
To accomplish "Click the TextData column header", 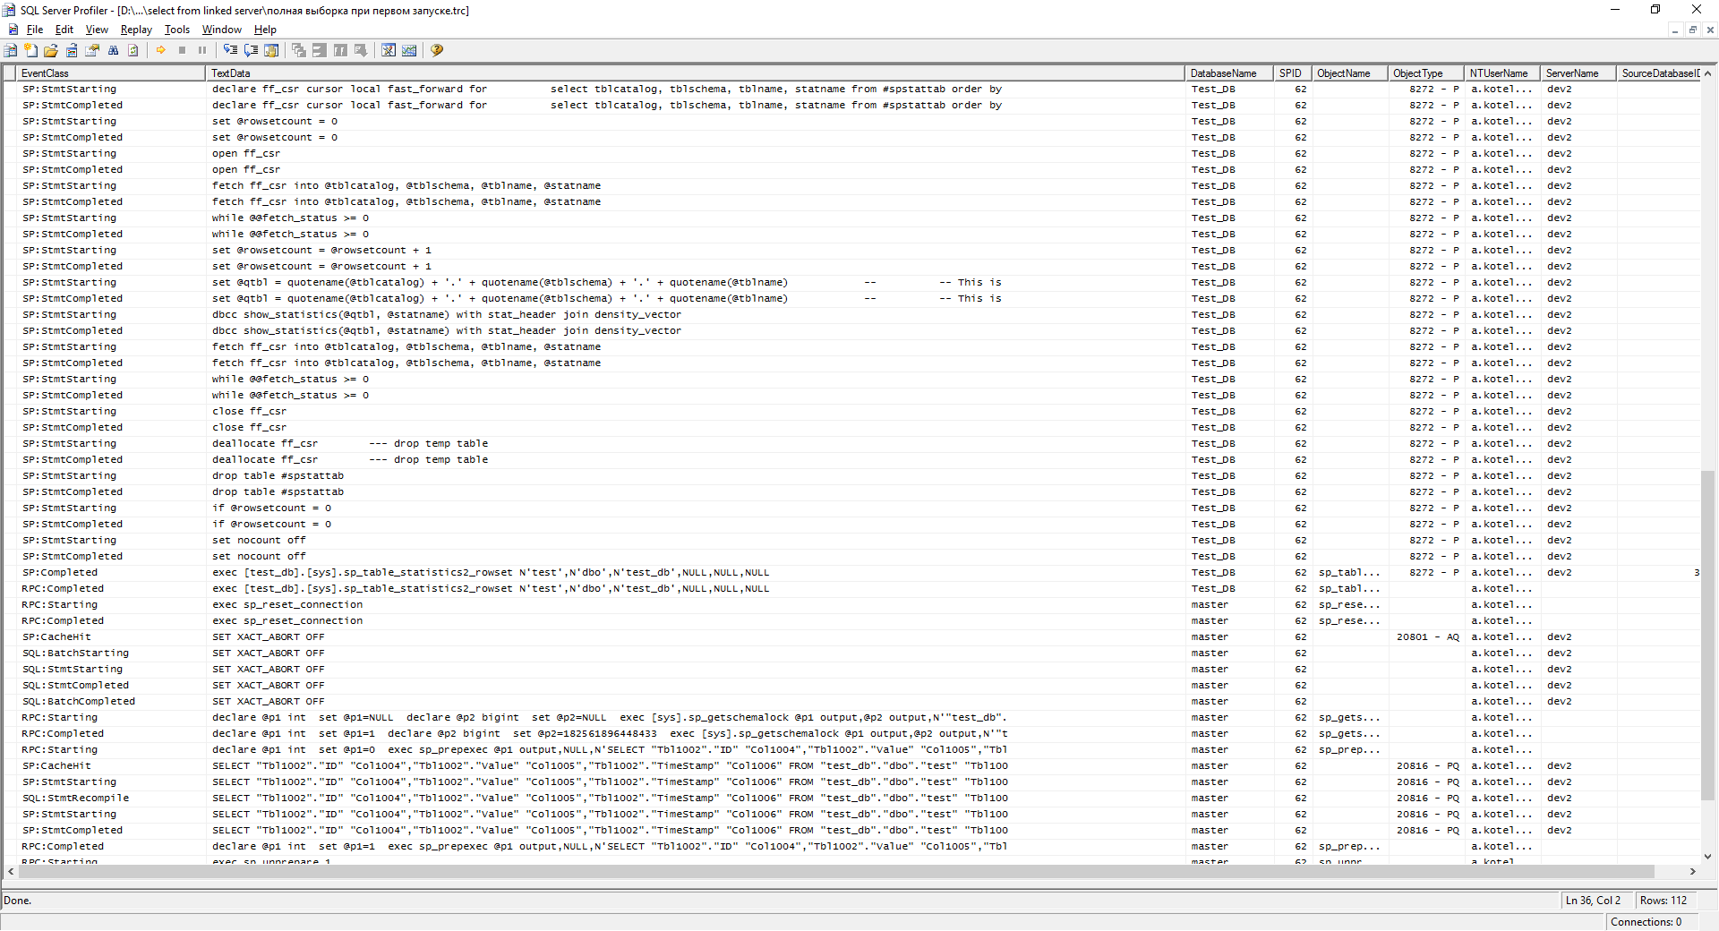I will pyautogui.click(x=696, y=73).
